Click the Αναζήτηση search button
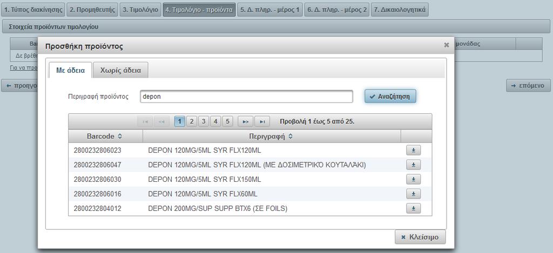The width and height of the screenshot is (553, 253). (x=390, y=96)
